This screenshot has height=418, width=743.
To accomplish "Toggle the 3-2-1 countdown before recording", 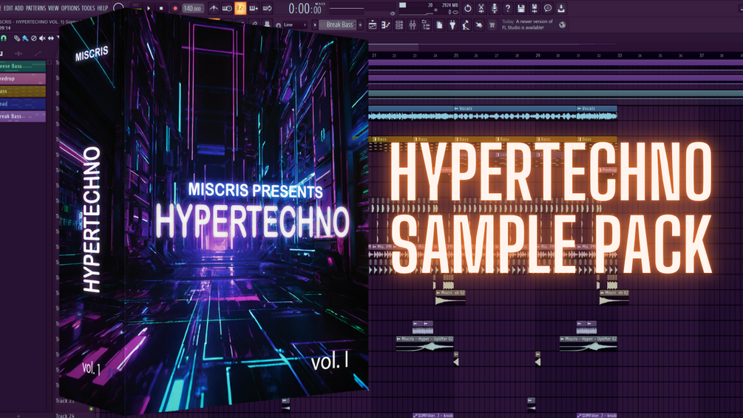I will [240, 8].
